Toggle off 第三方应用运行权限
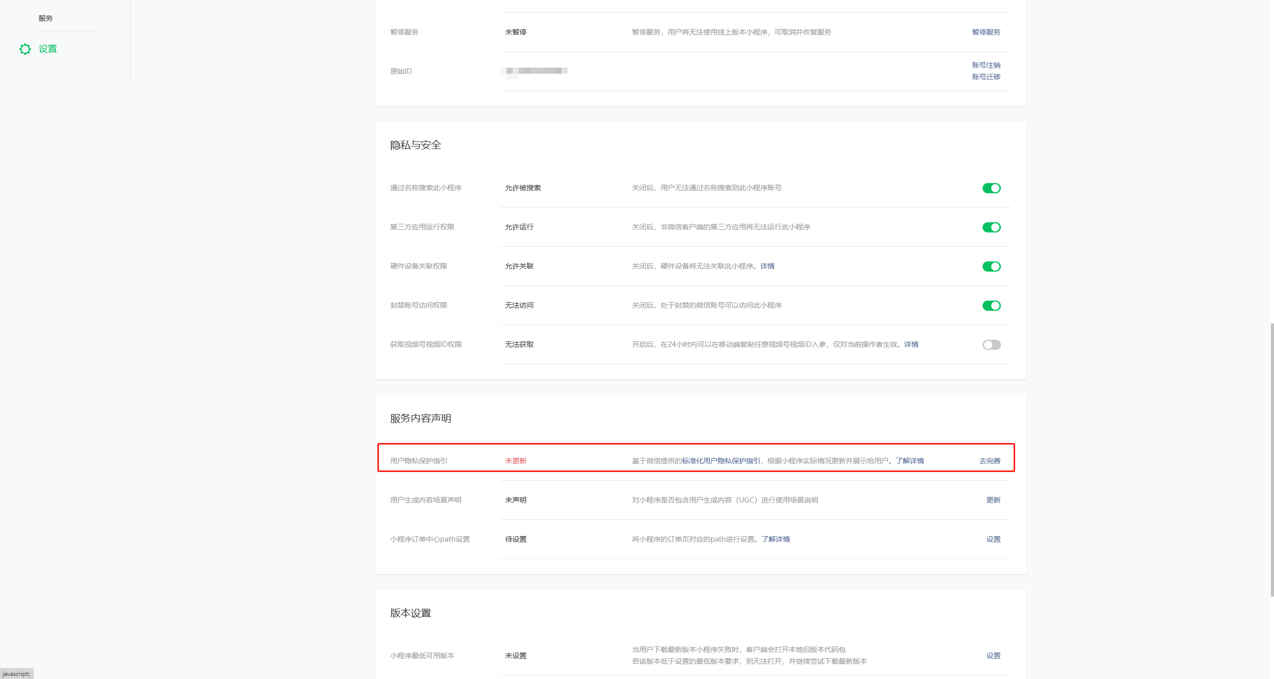Screen dimensions: 1274x679 991,227
